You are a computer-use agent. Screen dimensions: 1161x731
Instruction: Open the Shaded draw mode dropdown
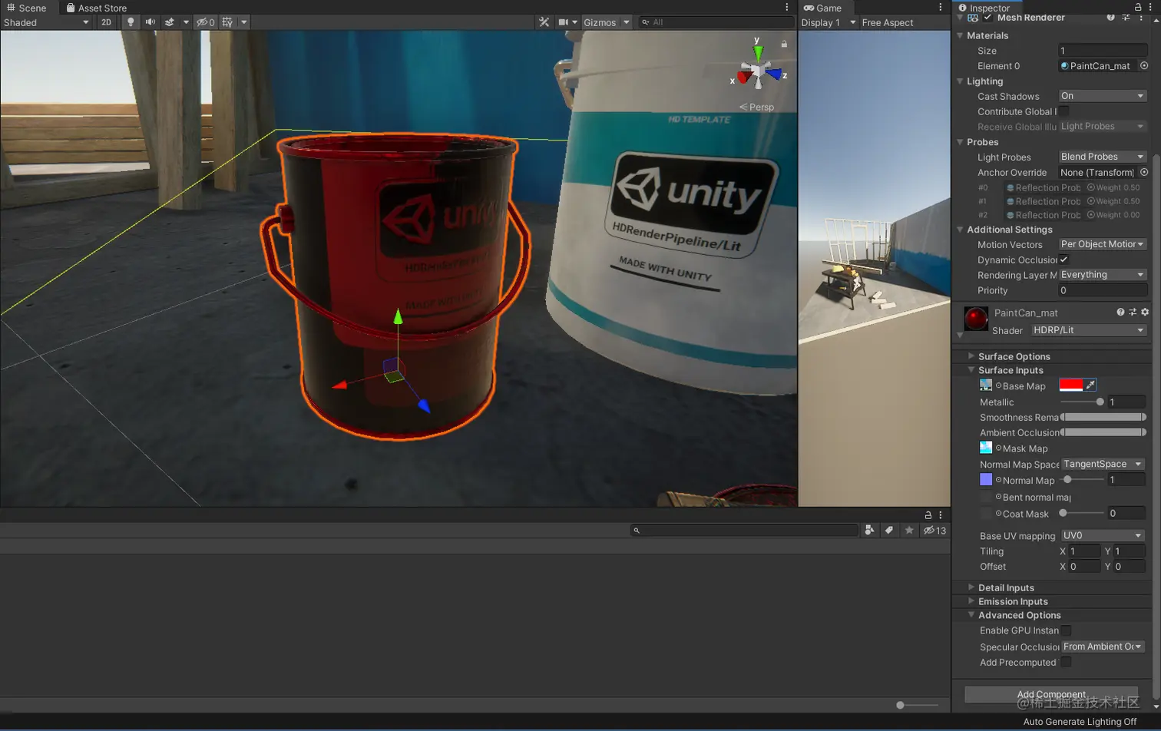pos(46,22)
